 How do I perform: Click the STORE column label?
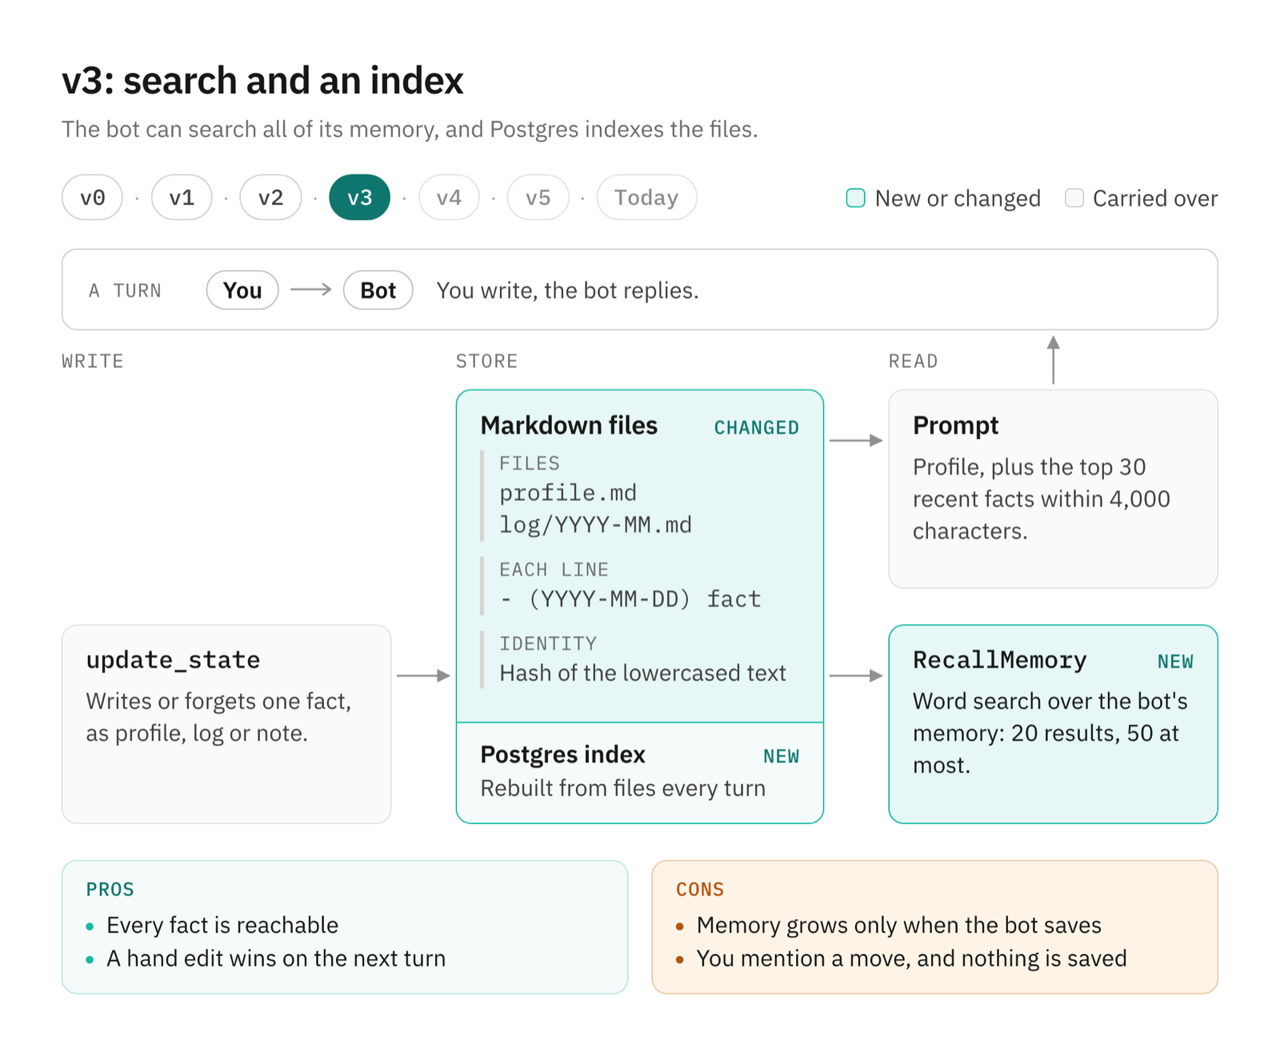click(486, 362)
